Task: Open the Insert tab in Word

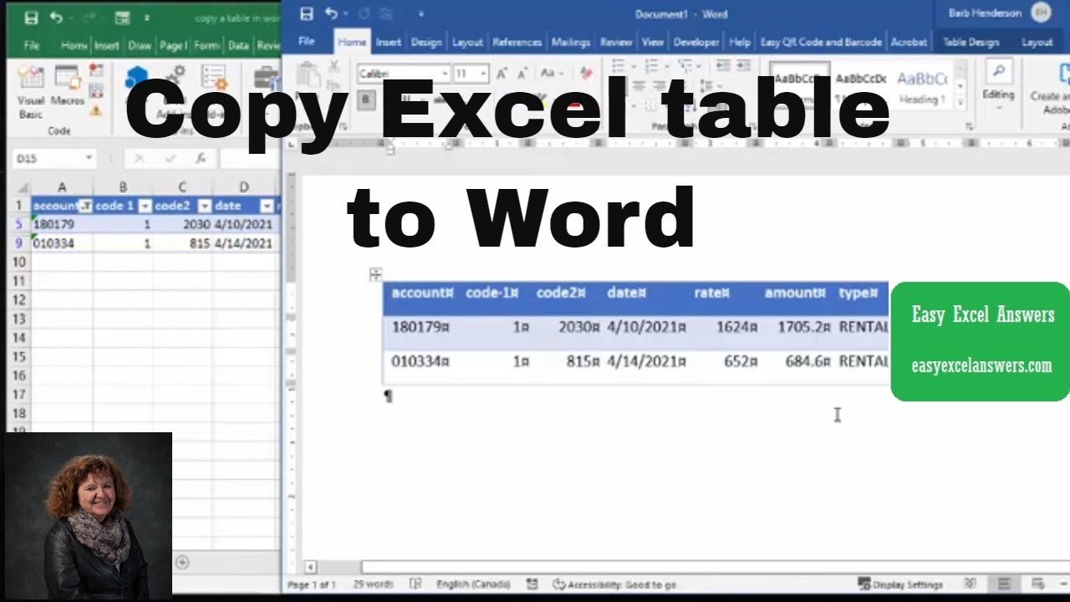Action: (x=388, y=42)
